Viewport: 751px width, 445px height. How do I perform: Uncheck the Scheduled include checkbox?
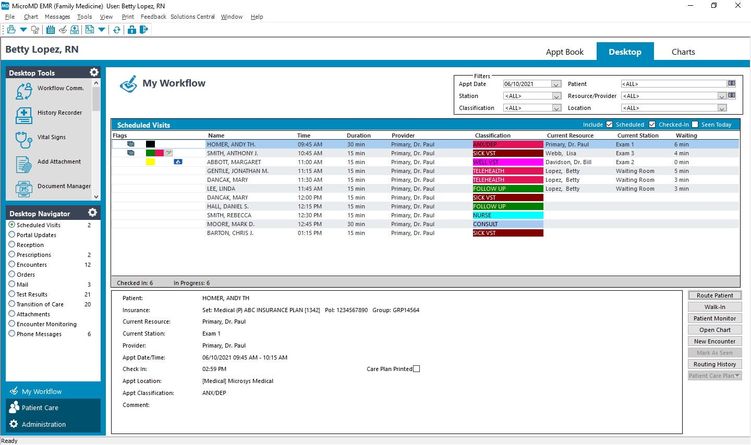609,125
